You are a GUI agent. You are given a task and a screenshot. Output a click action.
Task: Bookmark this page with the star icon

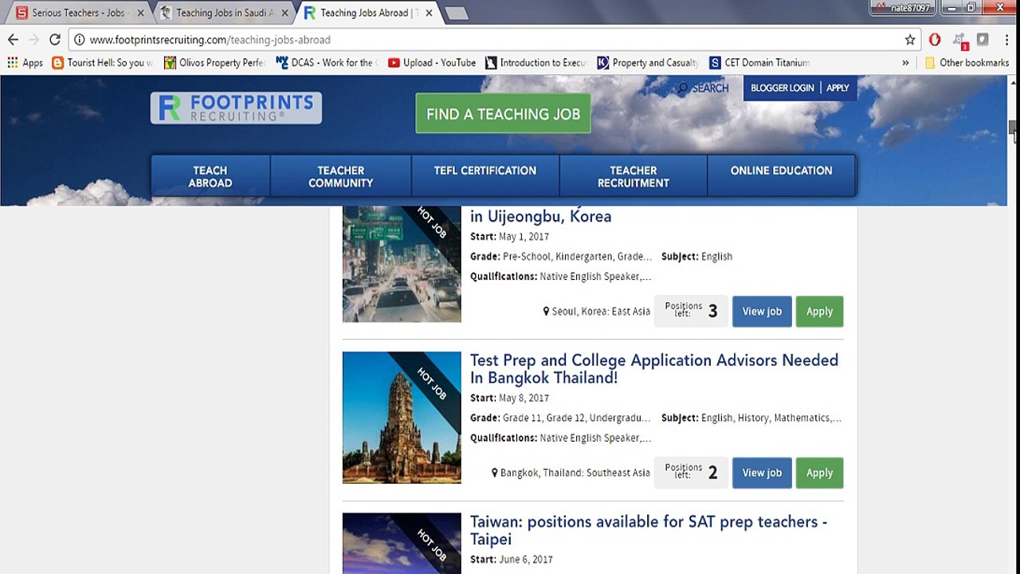(910, 40)
